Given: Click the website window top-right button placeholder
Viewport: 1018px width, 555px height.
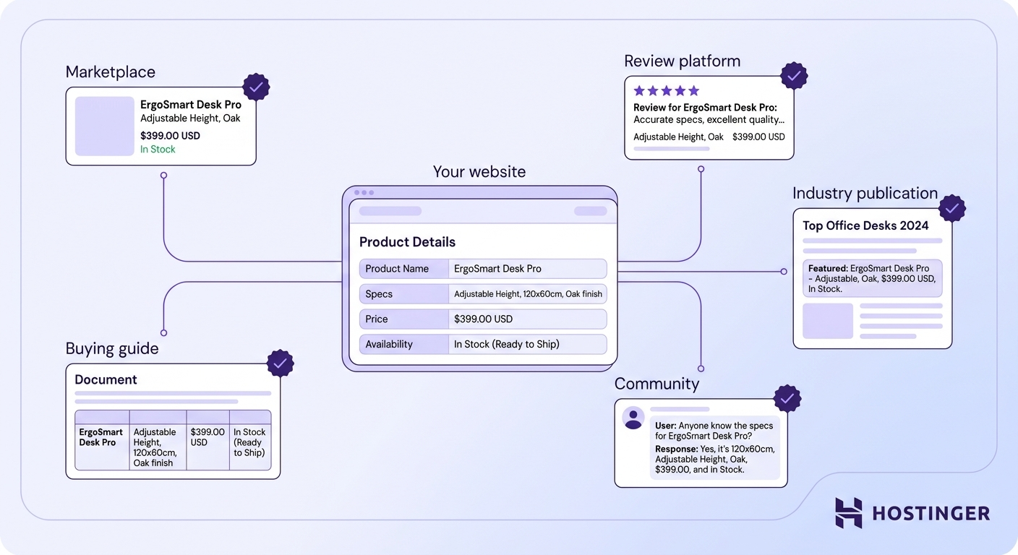Looking at the screenshot, I should pos(591,211).
